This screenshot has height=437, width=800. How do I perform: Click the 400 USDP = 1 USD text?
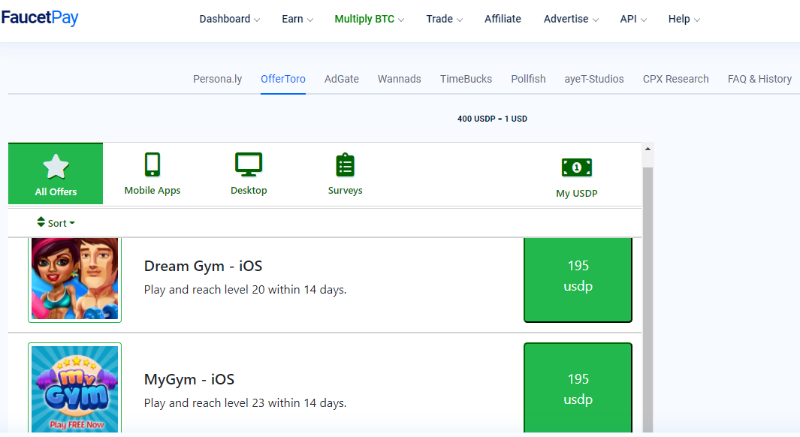(492, 119)
